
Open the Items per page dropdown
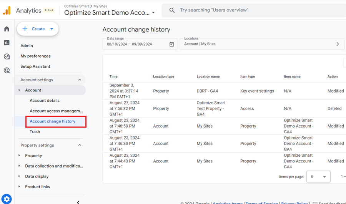318,177
